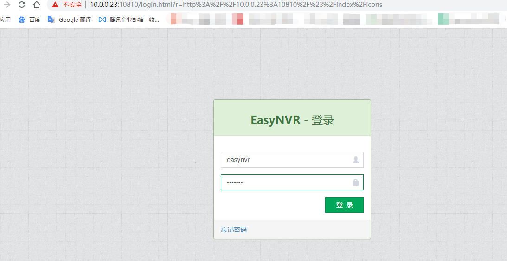Open the 百度 bookmark
Screen dimensions: 507x261
(x=29, y=20)
